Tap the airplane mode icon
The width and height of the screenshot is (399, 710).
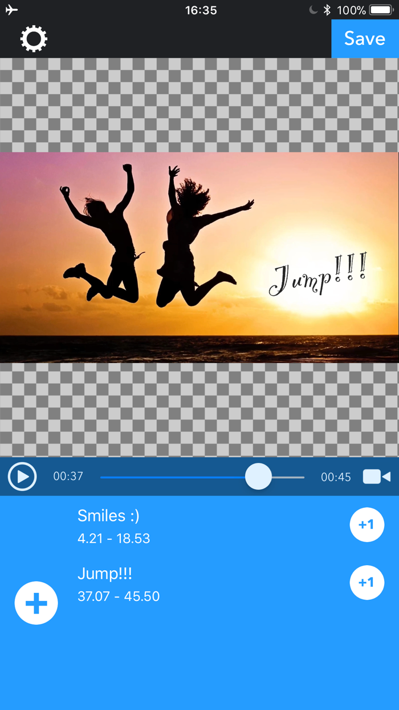pos(11,10)
